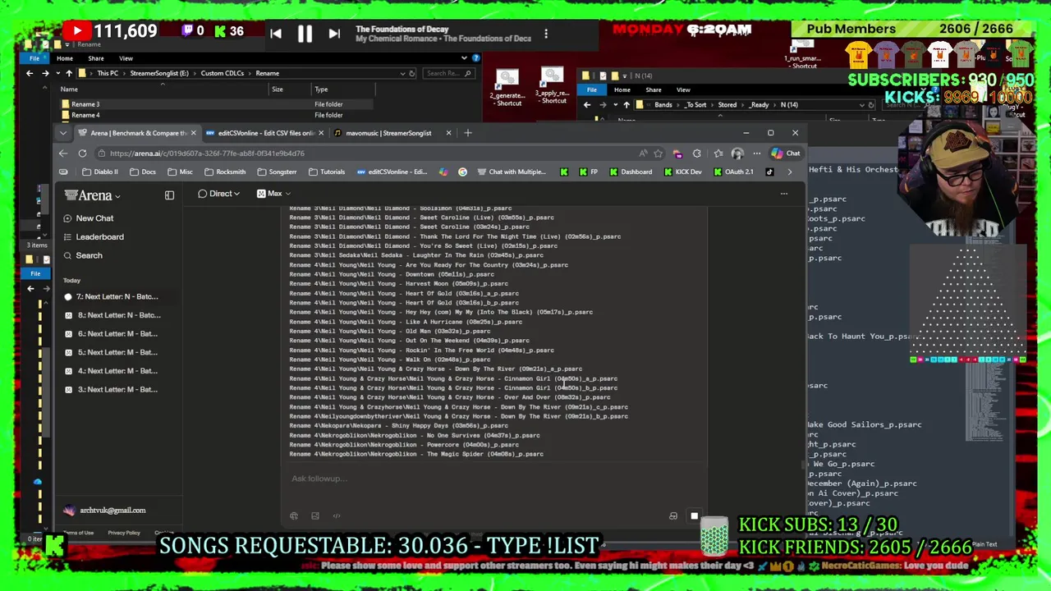Image resolution: width=1051 pixels, height=591 pixels.
Task: Click the Ask followup input field
Action: 493,479
